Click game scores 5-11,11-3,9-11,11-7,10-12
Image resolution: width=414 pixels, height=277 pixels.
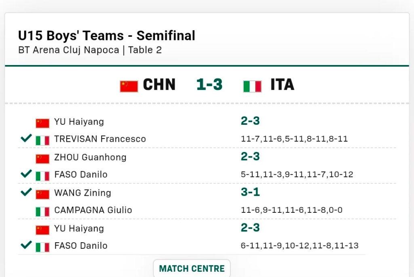click(x=297, y=174)
